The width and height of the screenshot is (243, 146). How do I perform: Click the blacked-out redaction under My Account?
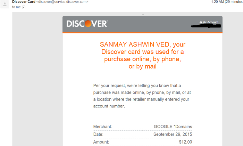click(206, 26)
